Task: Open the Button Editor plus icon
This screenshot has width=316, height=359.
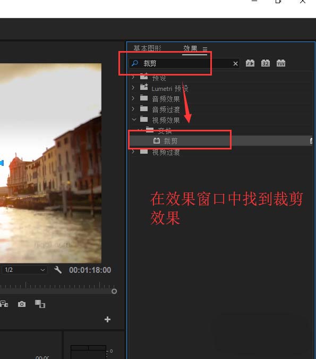Action: (x=107, y=320)
